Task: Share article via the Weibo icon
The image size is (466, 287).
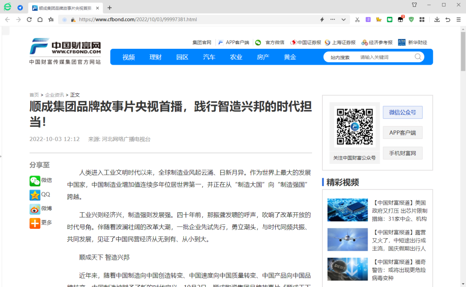Action: pos(35,209)
